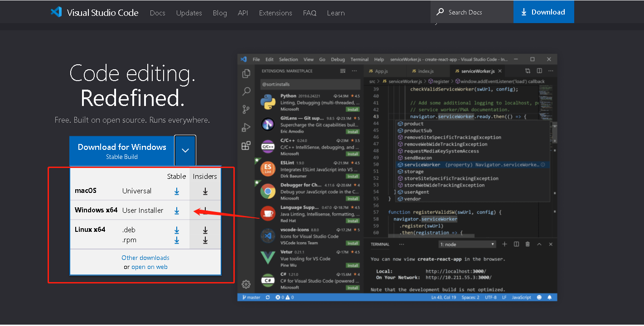Open the API navigation link

243,13
